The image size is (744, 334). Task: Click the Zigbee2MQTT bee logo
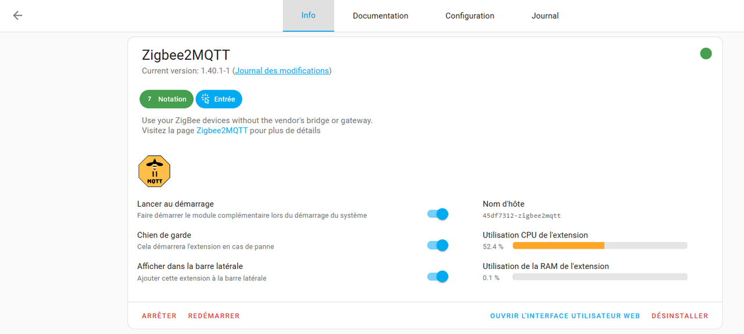(x=154, y=171)
